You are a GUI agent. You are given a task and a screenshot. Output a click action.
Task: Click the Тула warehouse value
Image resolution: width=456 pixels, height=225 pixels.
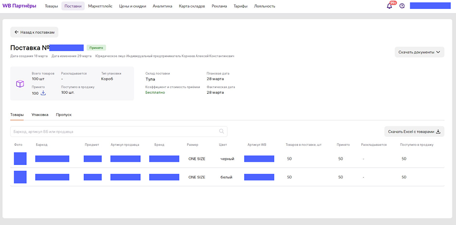click(x=150, y=79)
